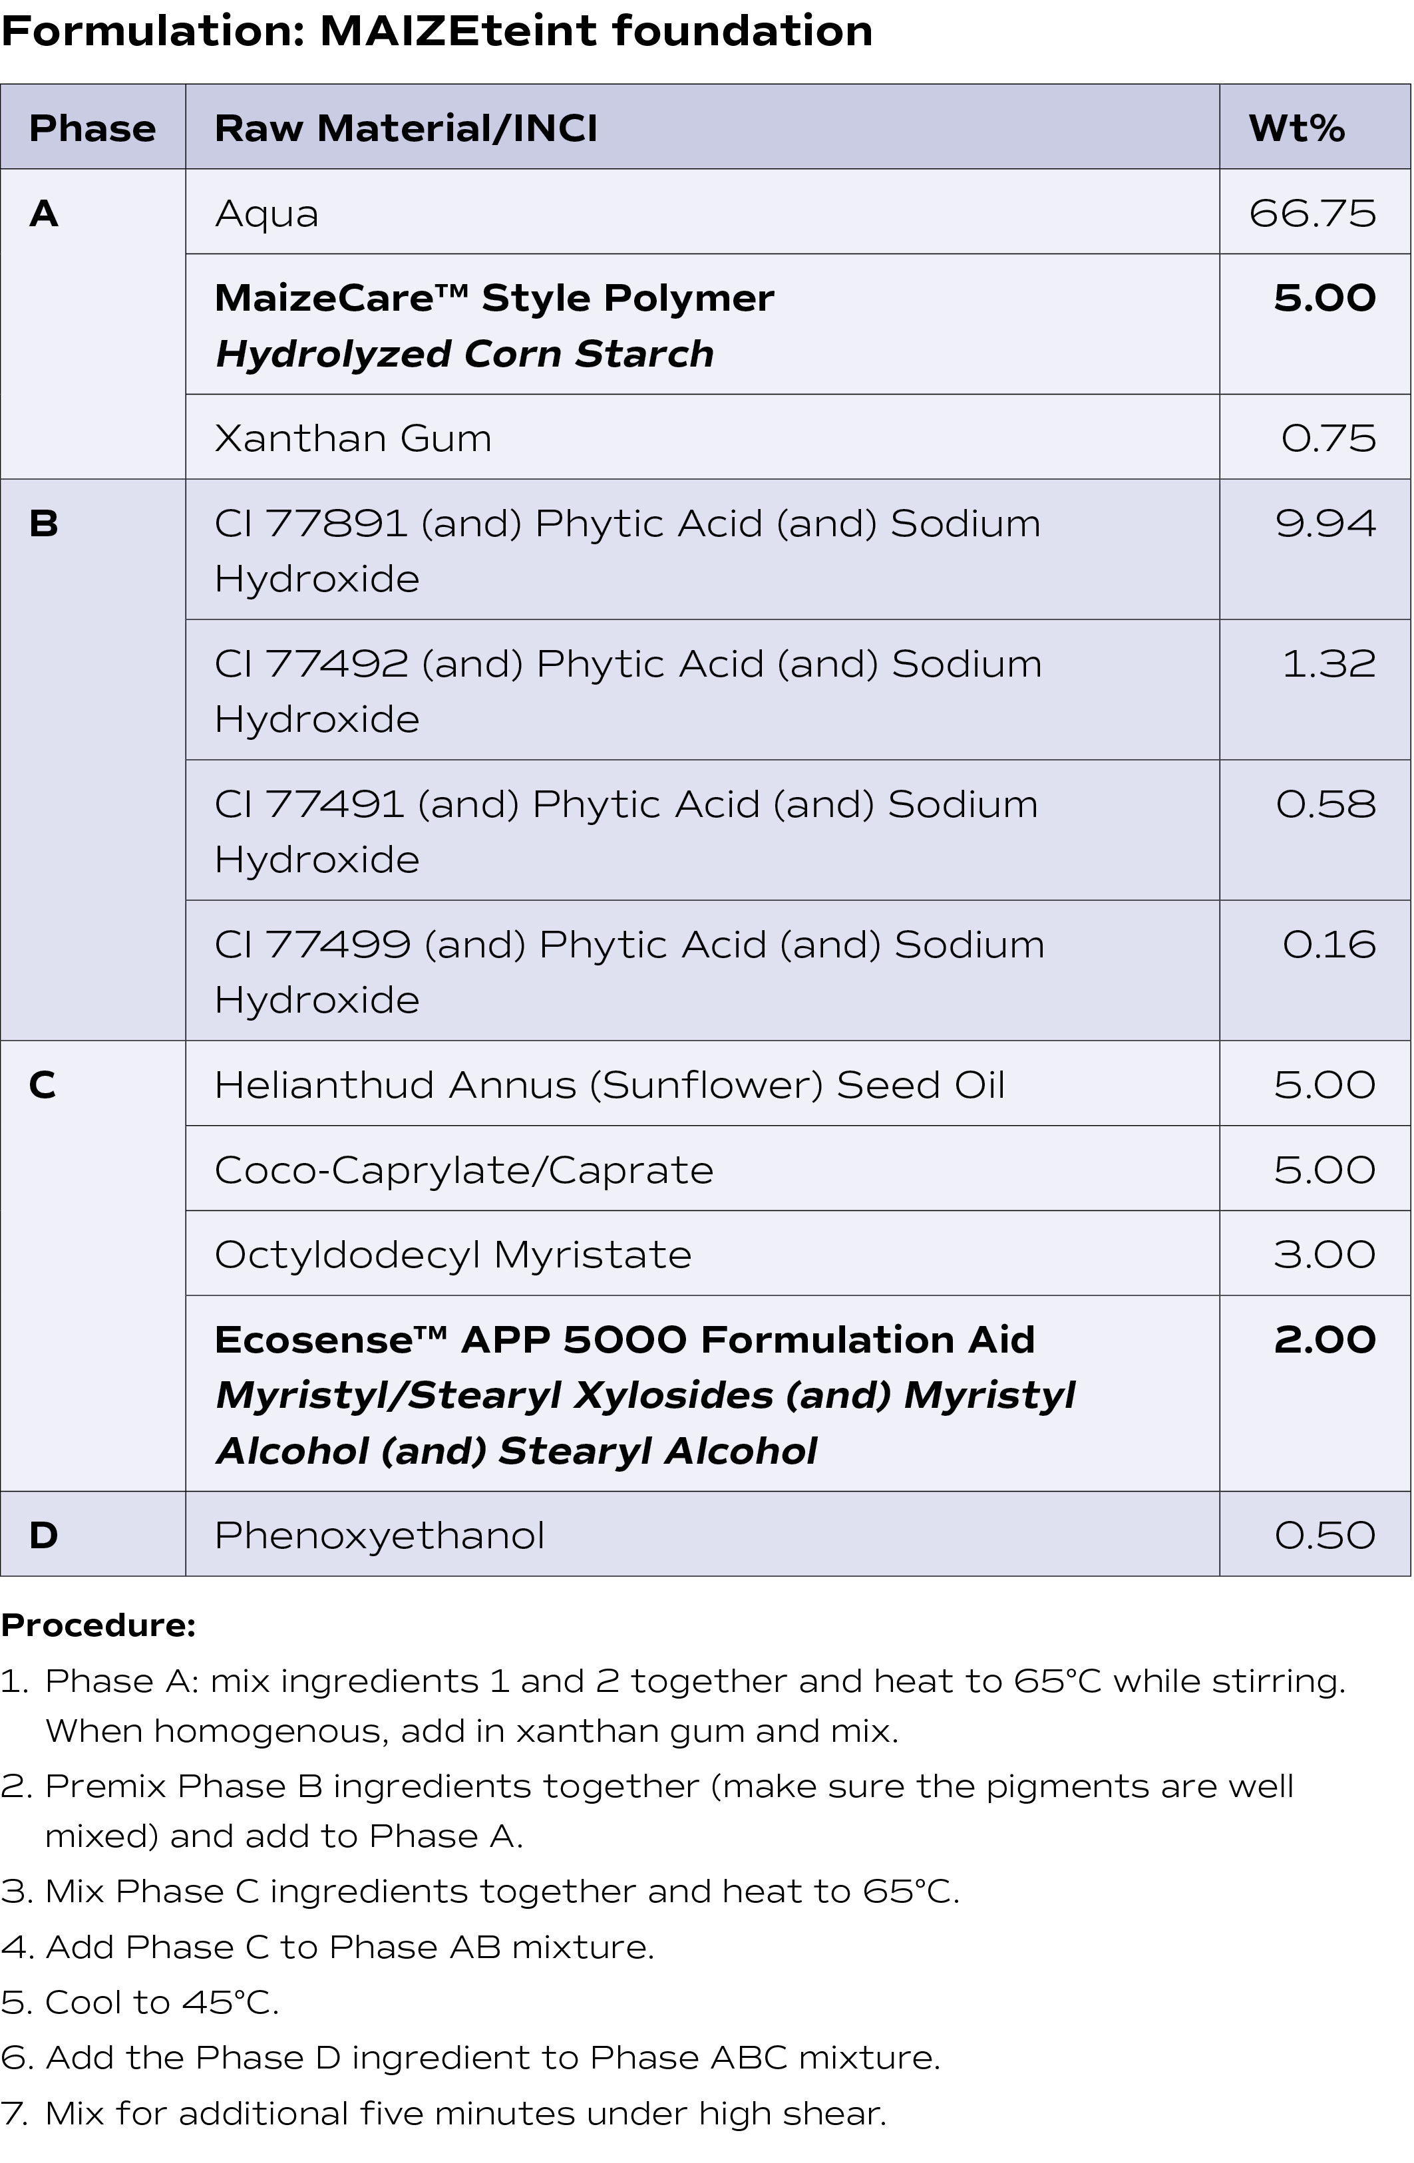Click the Xanthan Gum row
The height and width of the screenshot is (2163, 1414).
click(798, 437)
